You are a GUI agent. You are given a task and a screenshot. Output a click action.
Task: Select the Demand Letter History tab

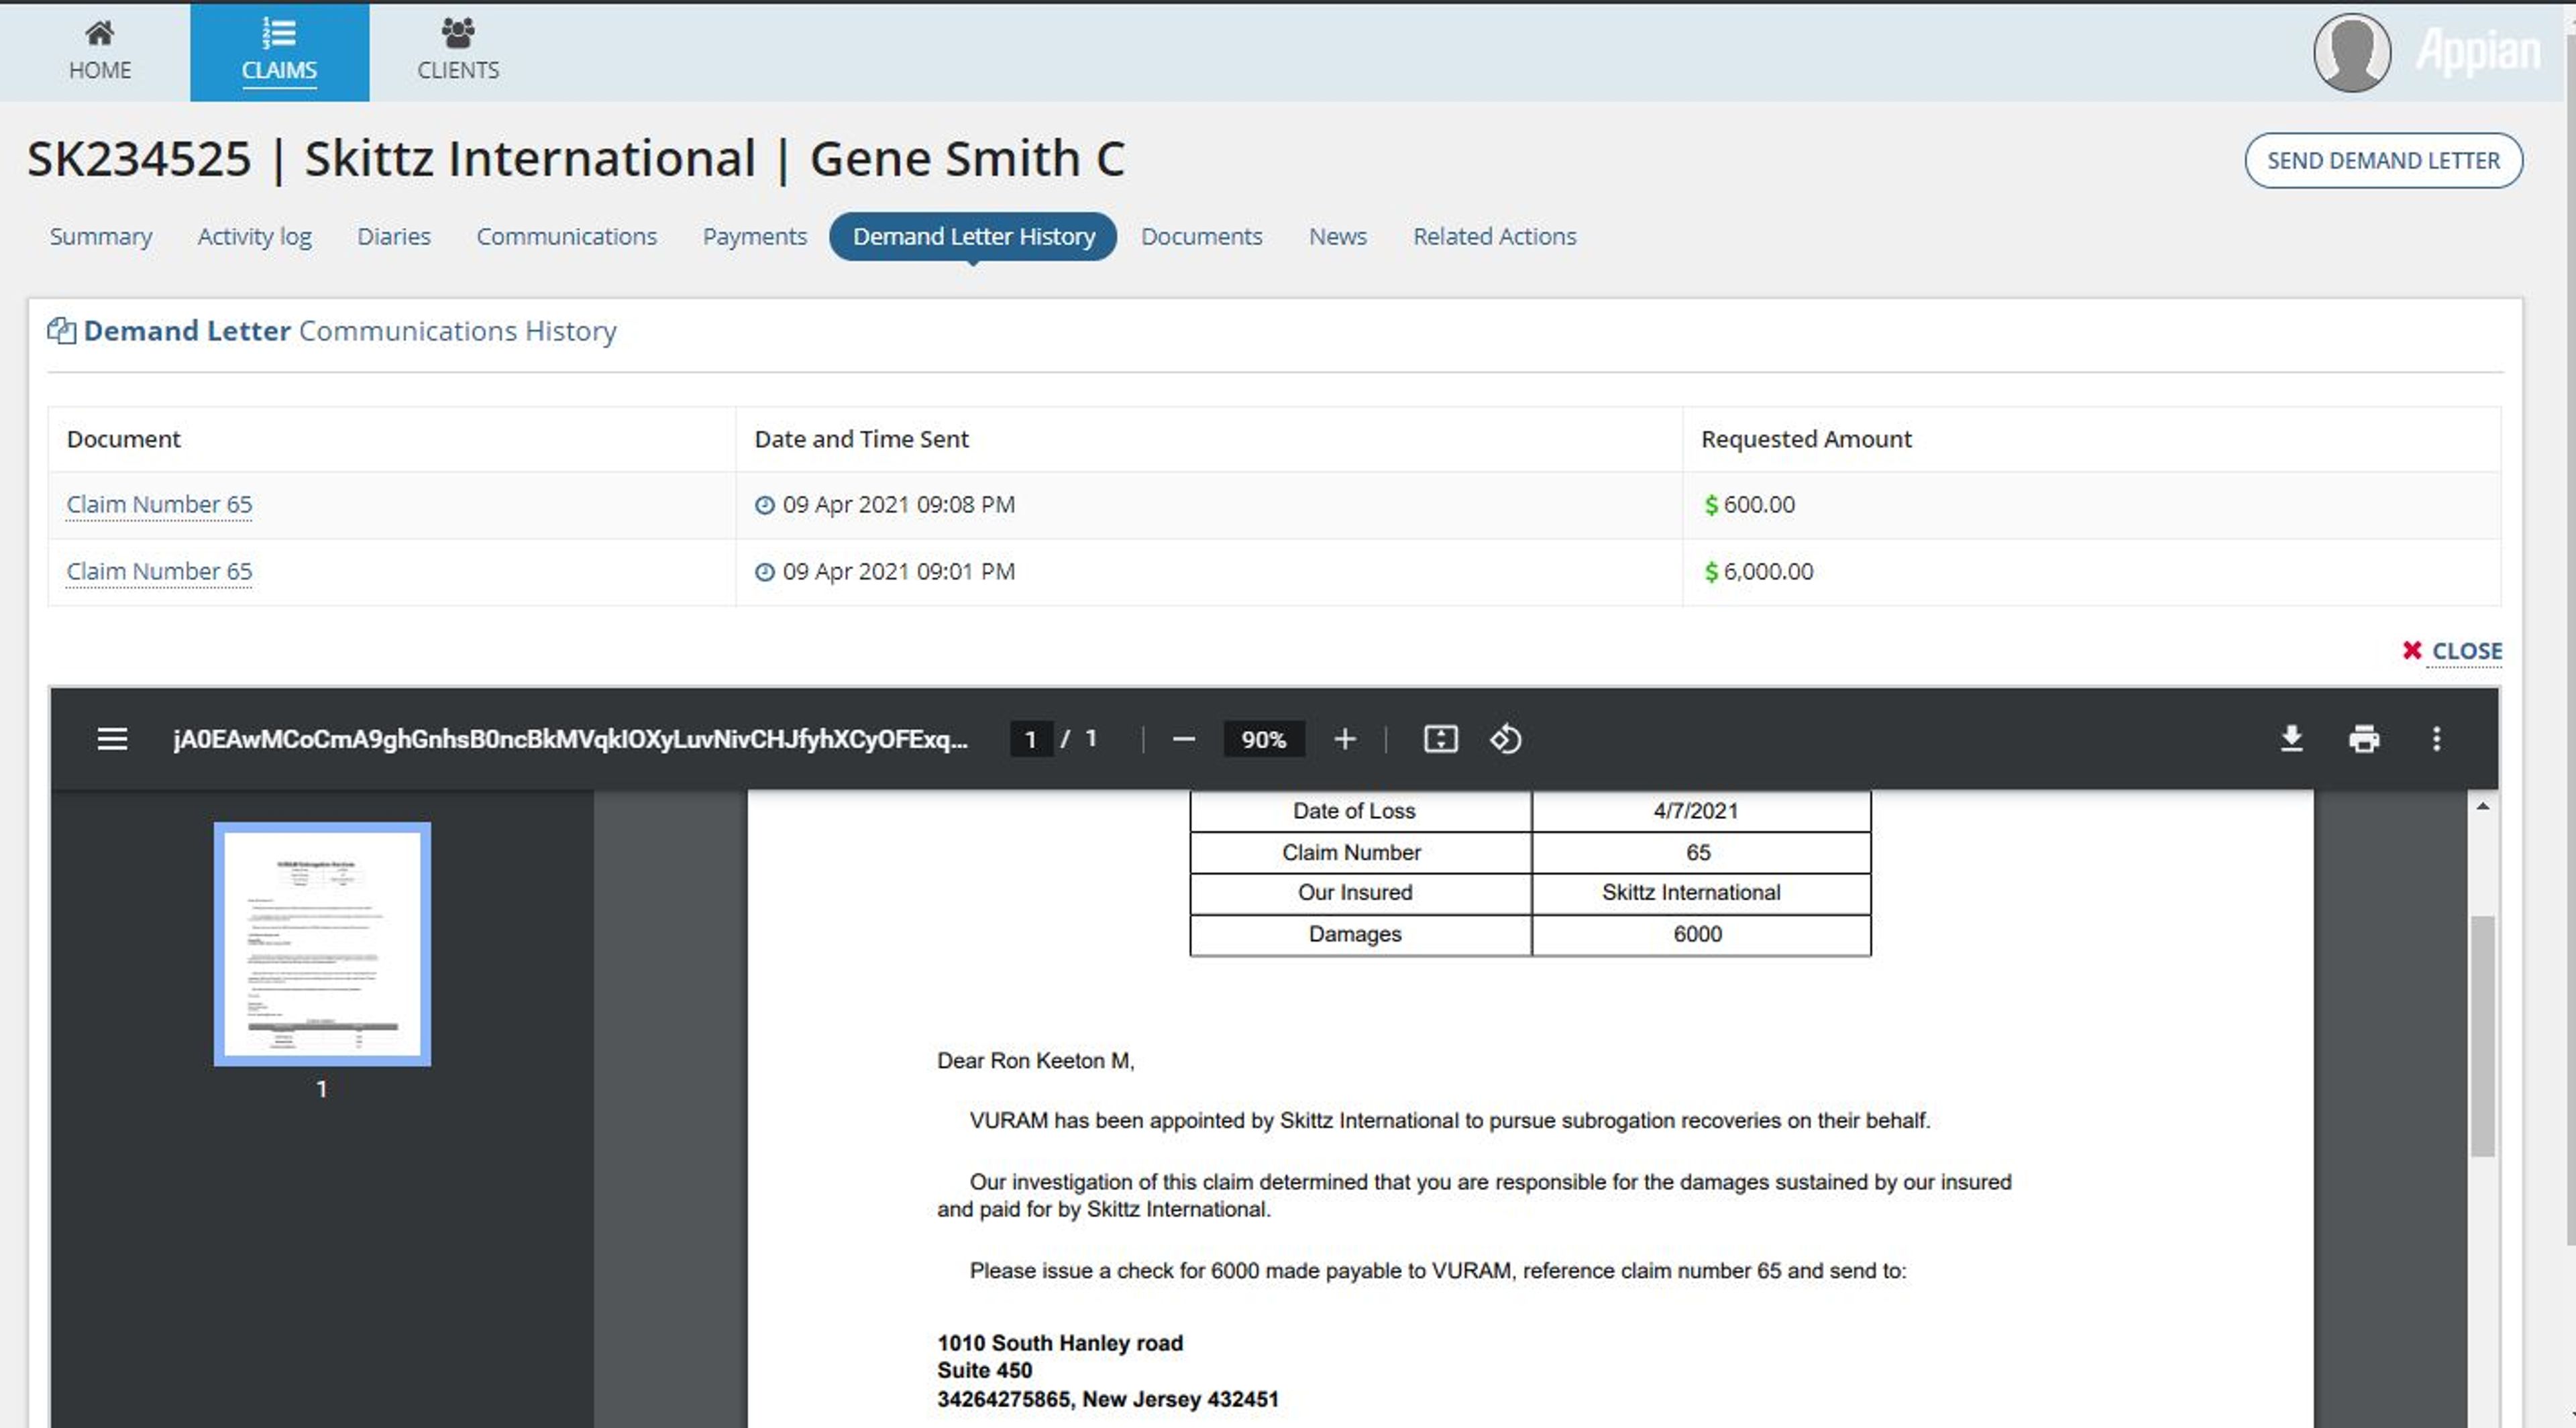click(x=973, y=237)
